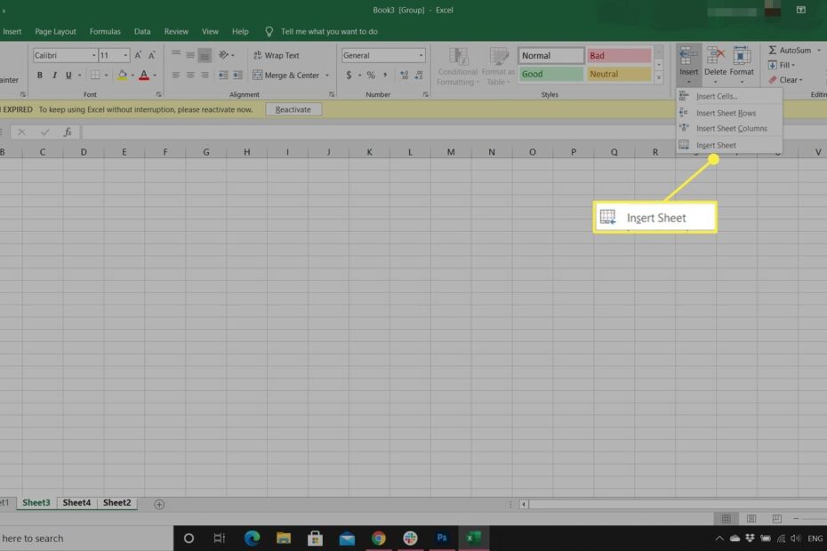Apply the Normal cell style
Viewport: 827px width, 551px height.
pos(551,55)
